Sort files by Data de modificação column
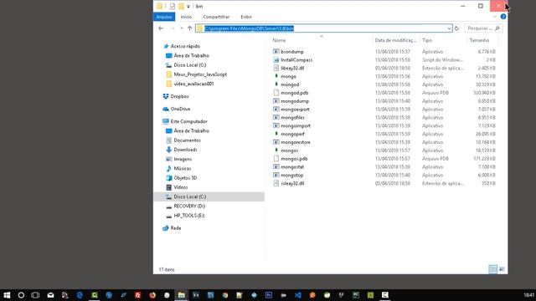 coord(395,40)
